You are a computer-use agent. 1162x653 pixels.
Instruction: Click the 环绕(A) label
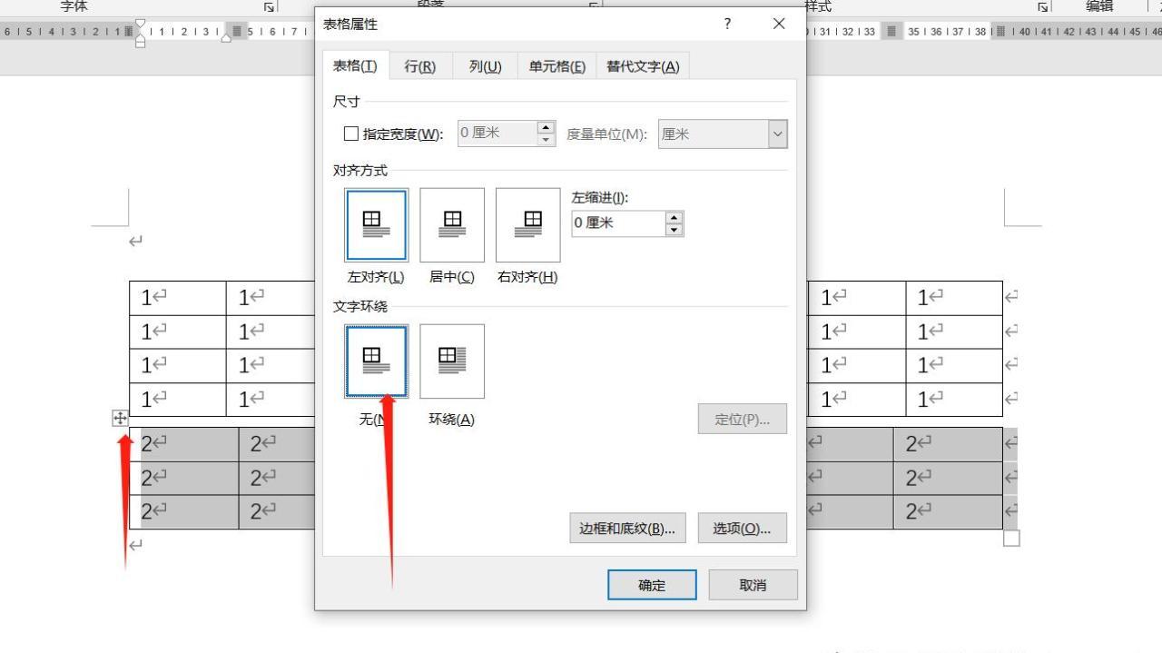(451, 419)
